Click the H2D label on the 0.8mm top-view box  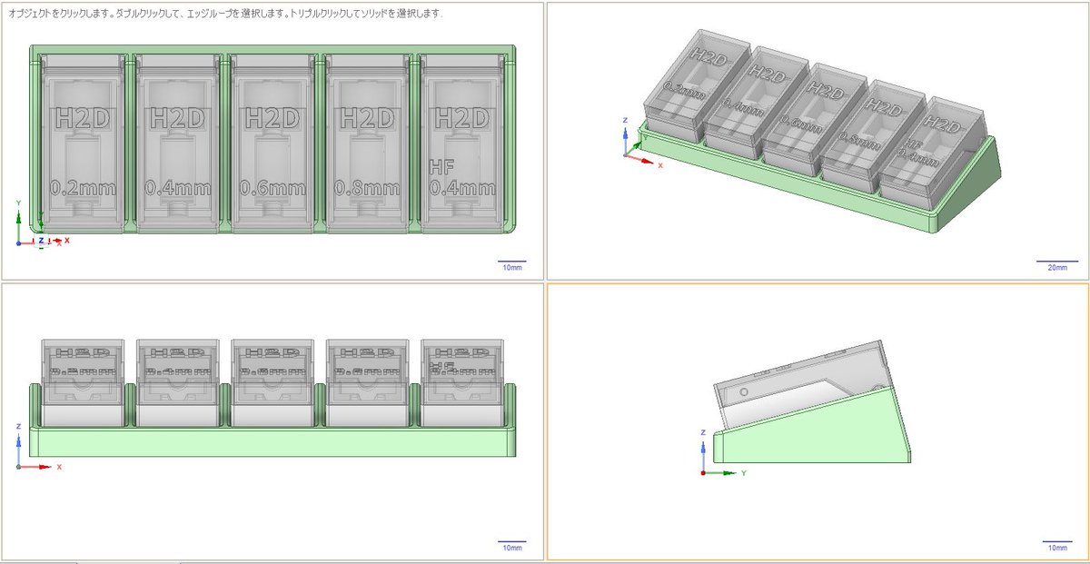(369, 119)
